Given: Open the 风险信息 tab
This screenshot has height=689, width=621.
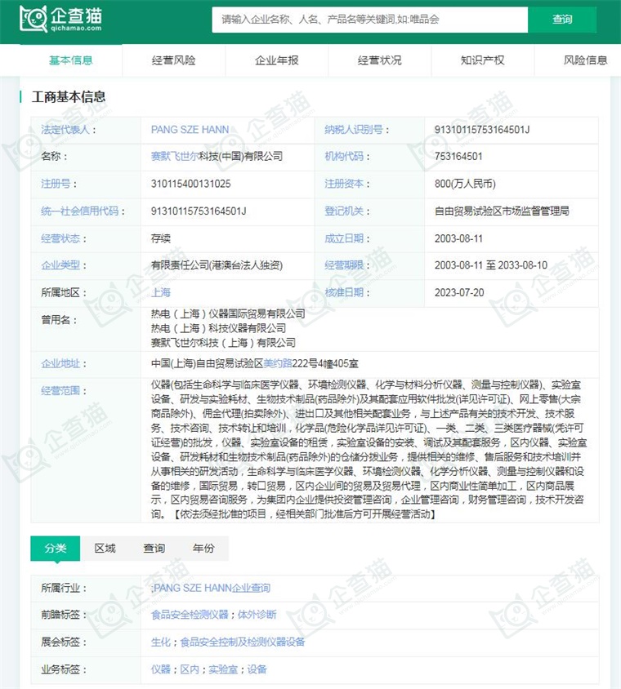Looking at the screenshot, I should 585,60.
